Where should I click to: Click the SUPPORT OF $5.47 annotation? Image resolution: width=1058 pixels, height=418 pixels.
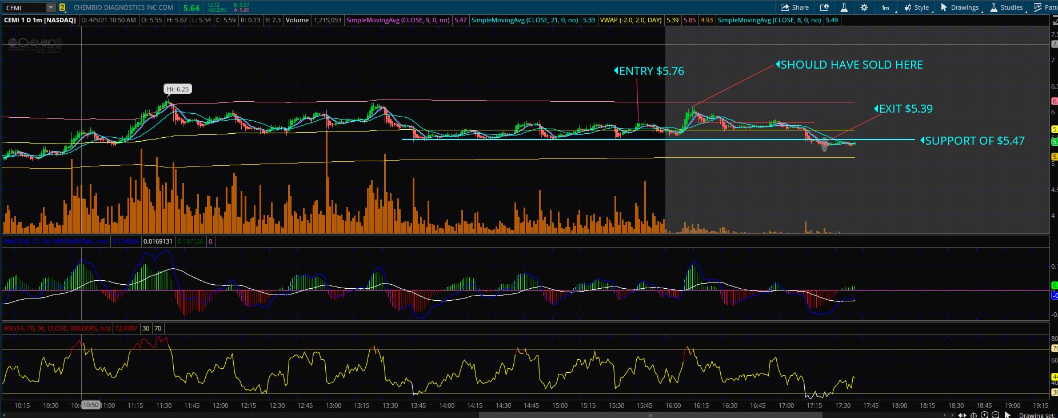tap(974, 141)
